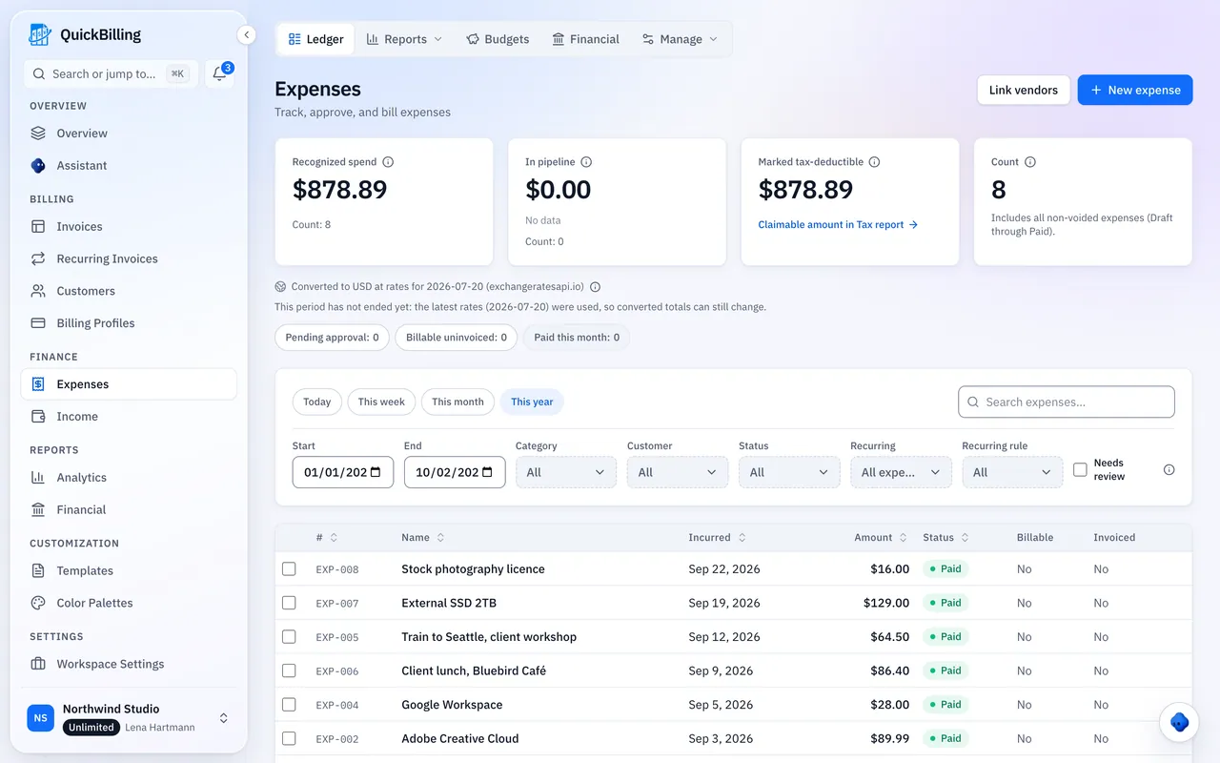1220x763 pixels.
Task: Click the Templates document icon
Action: pos(38,571)
